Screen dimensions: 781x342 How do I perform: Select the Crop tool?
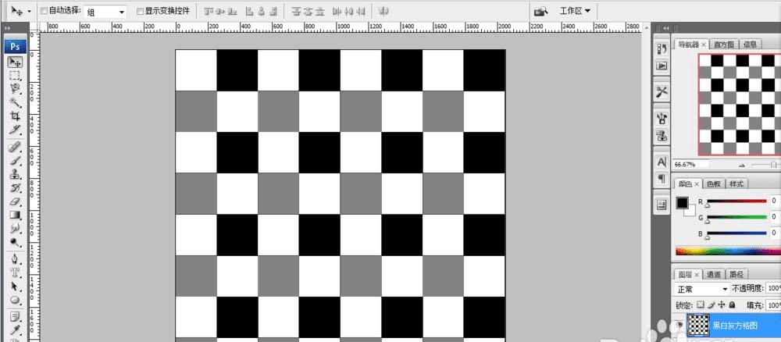click(16, 116)
